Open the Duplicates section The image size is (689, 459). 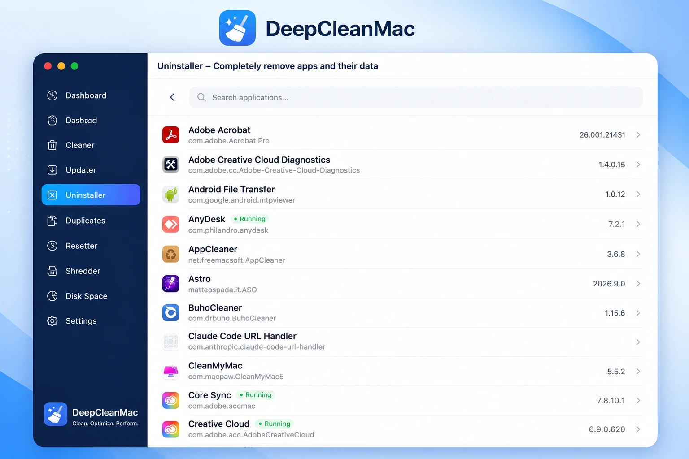[91, 221]
